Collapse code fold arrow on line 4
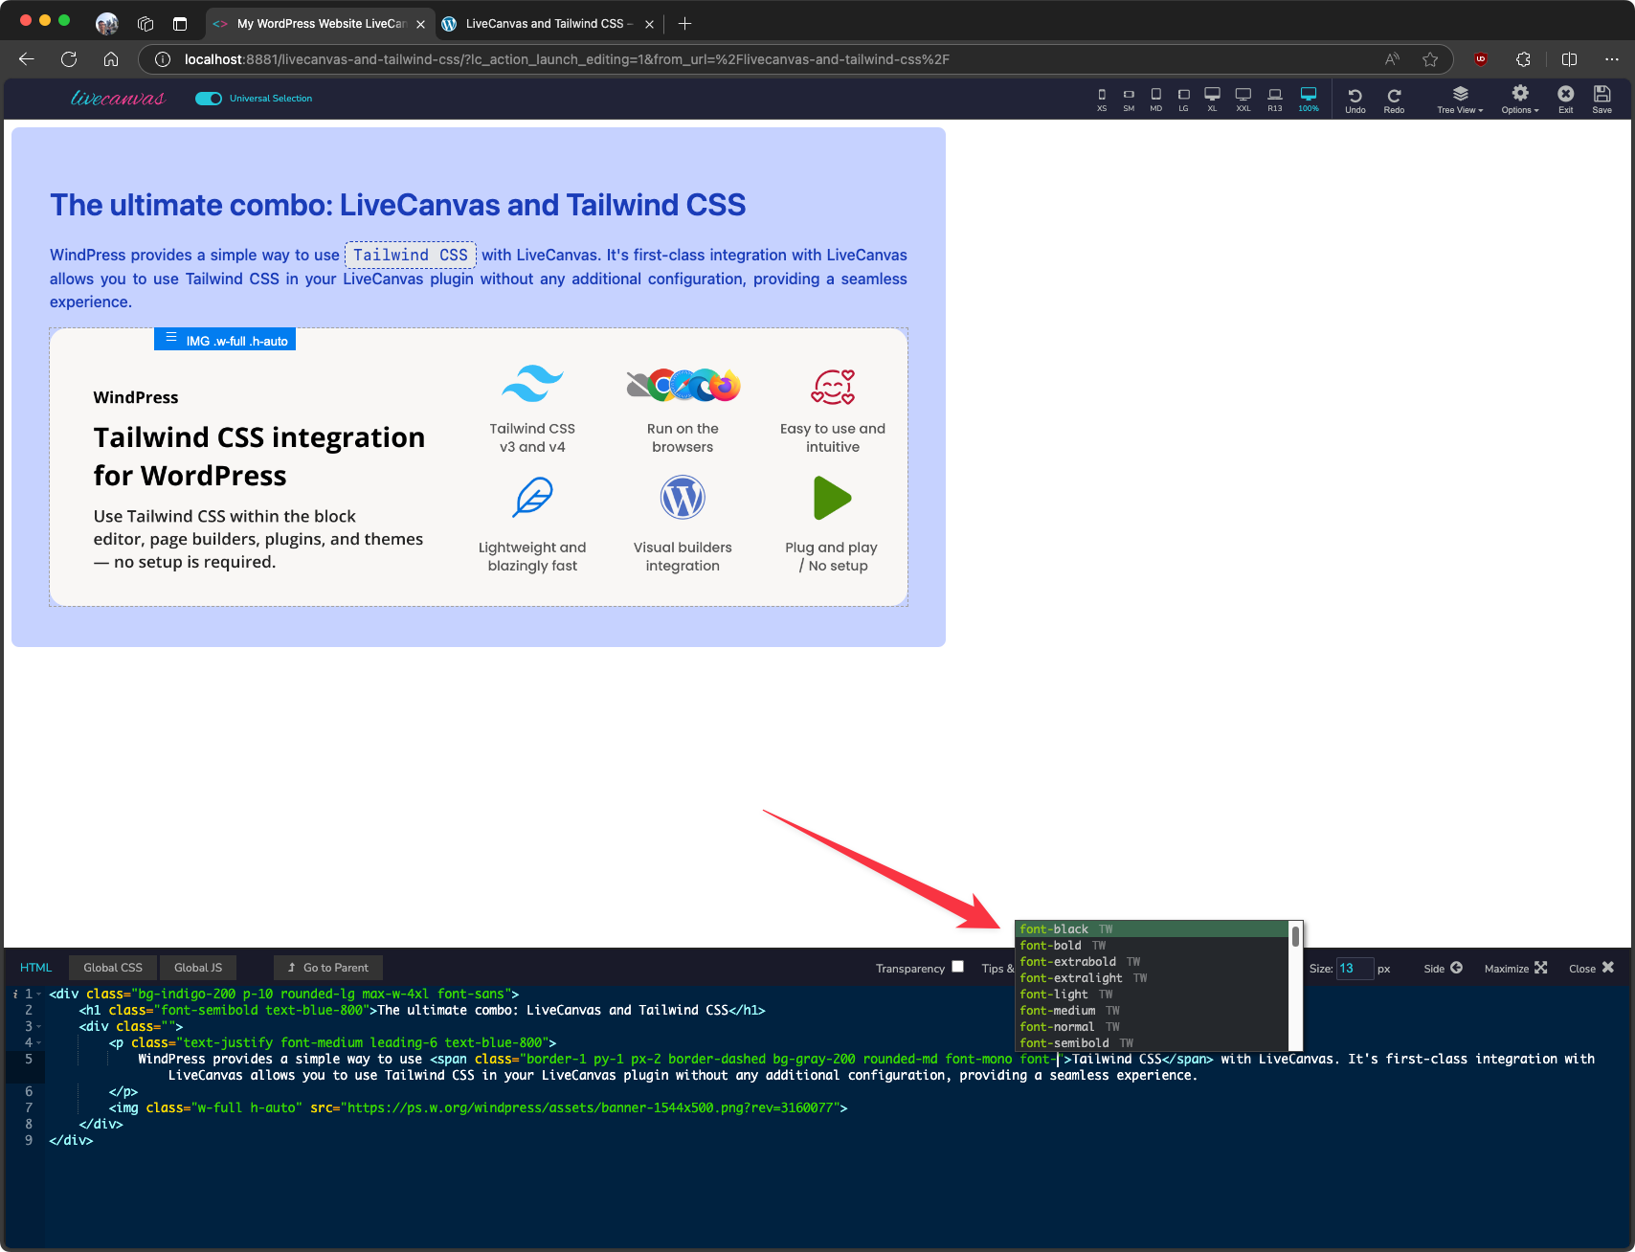 pyautogui.click(x=39, y=1043)
